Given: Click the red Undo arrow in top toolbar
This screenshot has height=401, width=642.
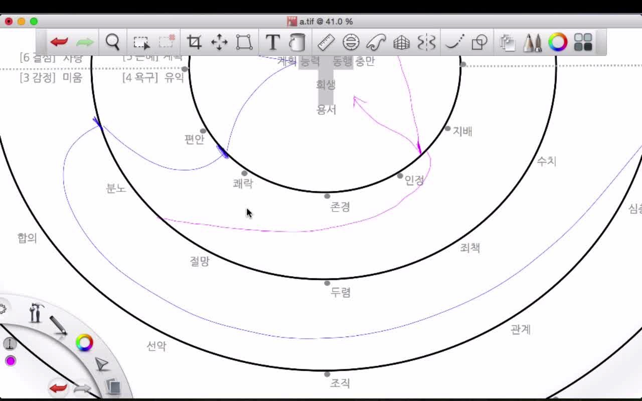Looking at the screenshot, I should 59,42.
